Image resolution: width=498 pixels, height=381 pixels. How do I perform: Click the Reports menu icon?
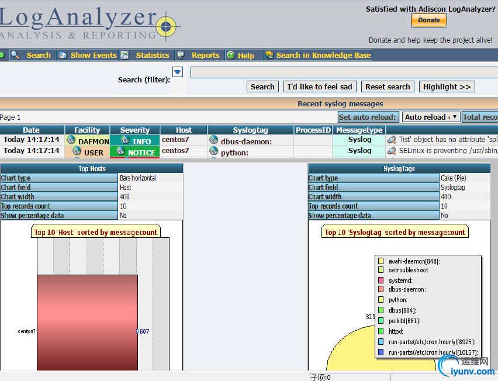click(181, 55)
